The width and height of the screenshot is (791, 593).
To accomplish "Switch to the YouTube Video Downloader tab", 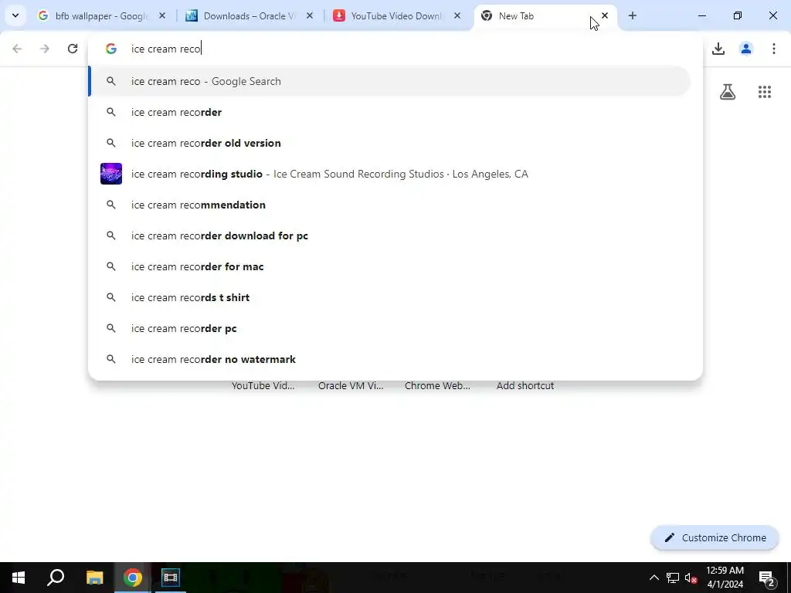I will pyautogui.click(x=396, y=15).
